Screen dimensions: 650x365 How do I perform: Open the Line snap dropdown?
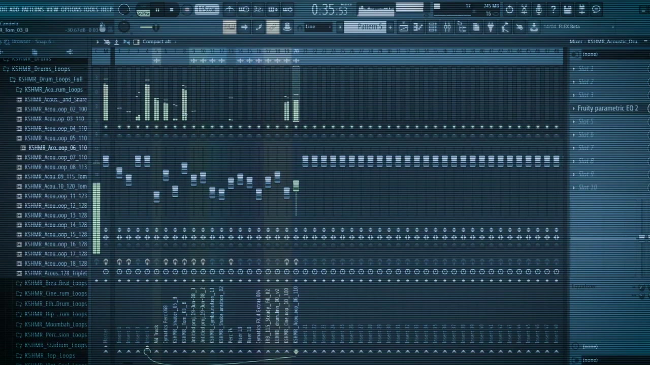coord(318,27)
